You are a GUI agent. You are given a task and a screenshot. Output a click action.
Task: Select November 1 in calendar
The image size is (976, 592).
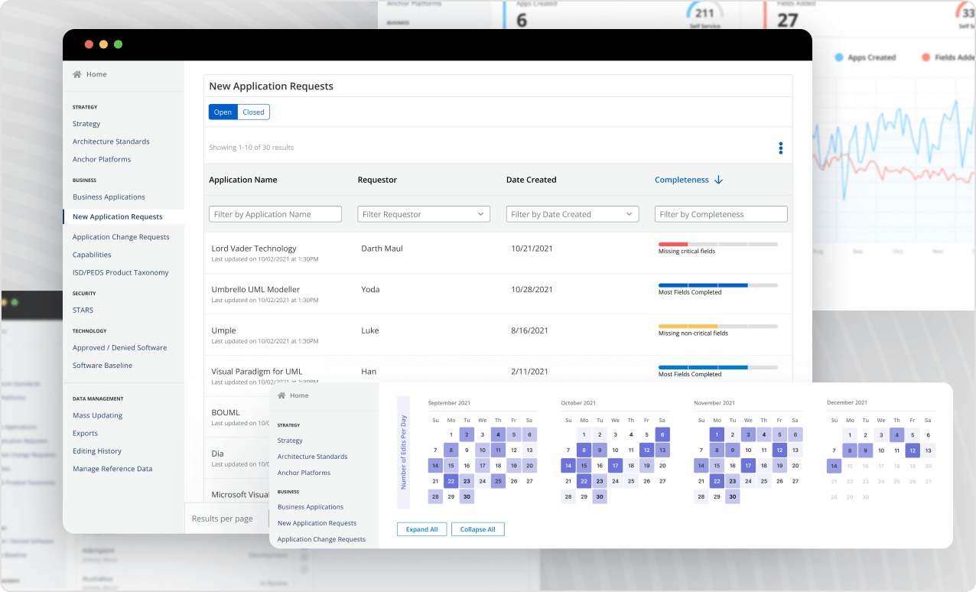tap(717, 434)
